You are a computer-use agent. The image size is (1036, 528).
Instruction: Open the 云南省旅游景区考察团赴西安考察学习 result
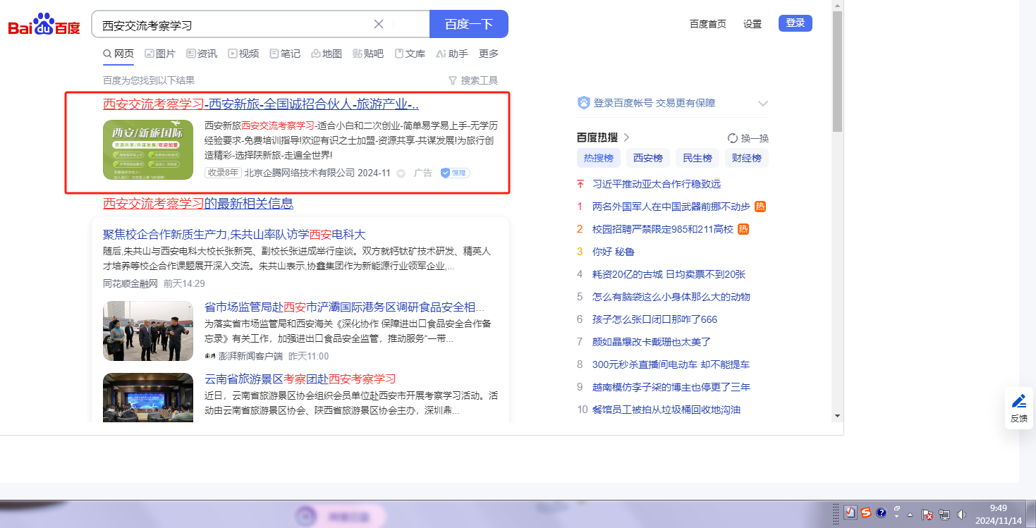click(x=300, y=379)
